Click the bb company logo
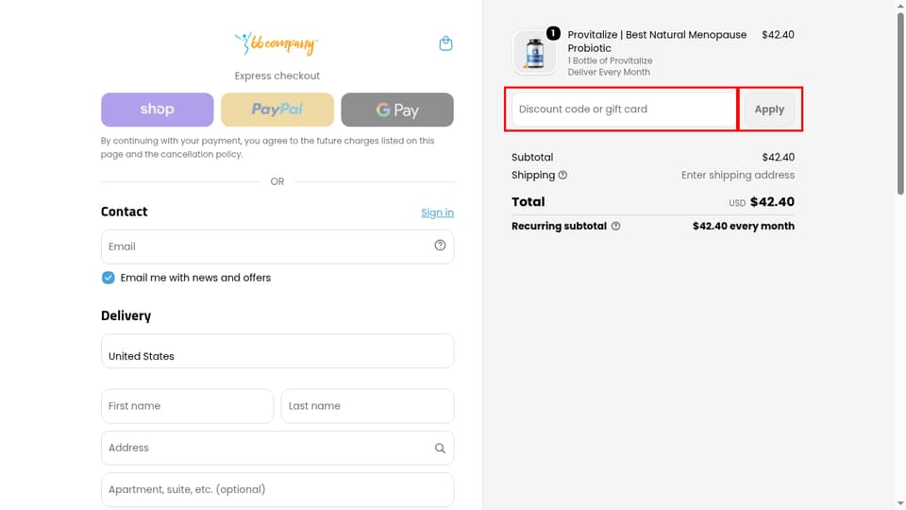The width and height of the screenshot is (906, 510). point(277,43)
